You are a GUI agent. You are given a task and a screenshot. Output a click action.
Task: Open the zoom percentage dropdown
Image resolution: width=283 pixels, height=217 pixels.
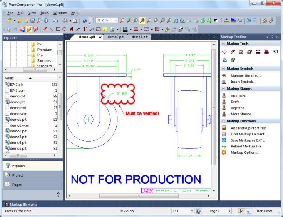[x=116, y=20]
